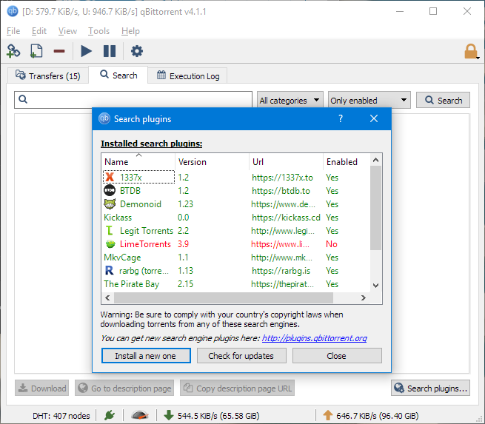The image size is (485, 424).
Task: Focus the search query input field
Action: (x=133, y=100)
